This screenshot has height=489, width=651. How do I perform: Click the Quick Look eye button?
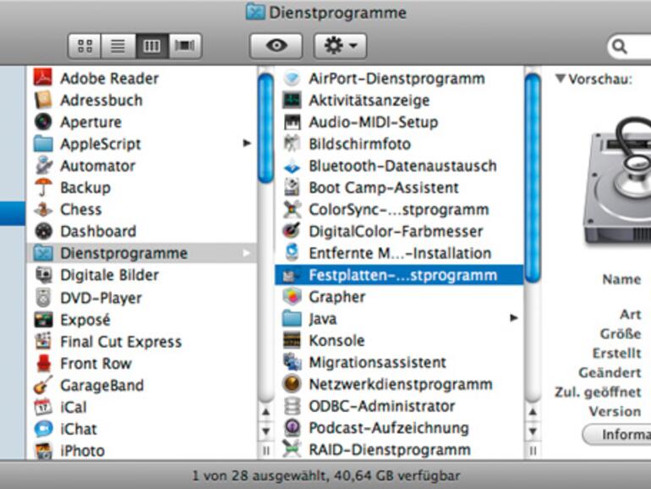[x=276, y=46]
